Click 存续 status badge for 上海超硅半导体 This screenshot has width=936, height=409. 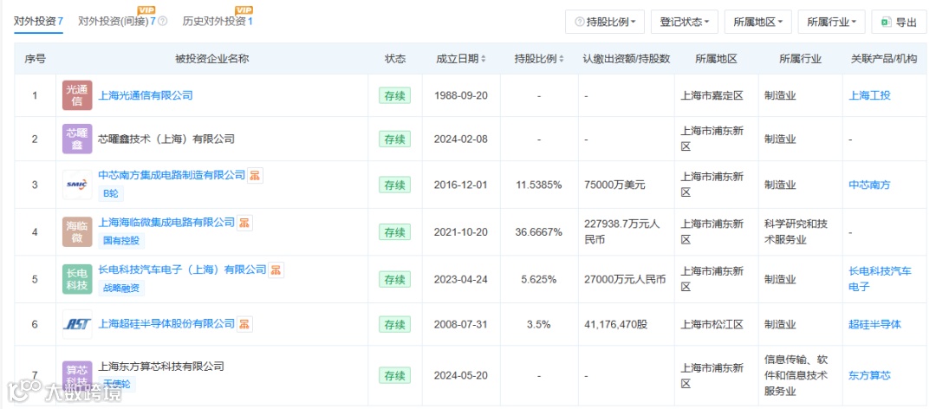[394, 324]
